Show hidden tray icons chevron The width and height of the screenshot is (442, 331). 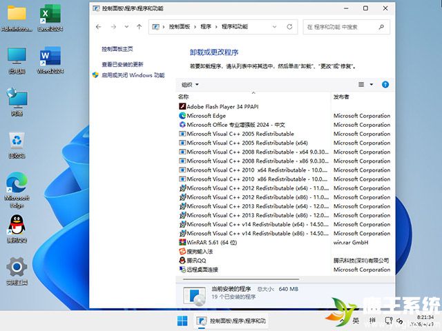pyautogui.click(x=343, y=321)
